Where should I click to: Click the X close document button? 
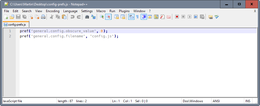pos(255,11)
